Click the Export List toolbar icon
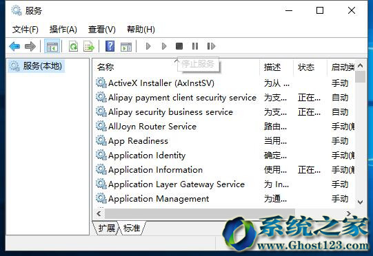373x256 pixels. (x=89, y=46)
